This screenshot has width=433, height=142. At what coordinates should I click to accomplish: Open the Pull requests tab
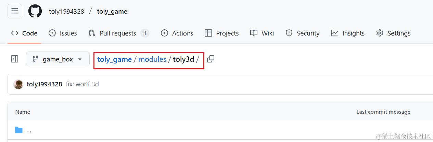point(118,33)
